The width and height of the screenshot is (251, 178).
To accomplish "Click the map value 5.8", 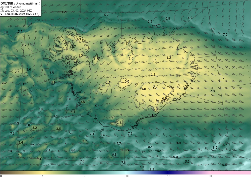I will click(6, 32).
